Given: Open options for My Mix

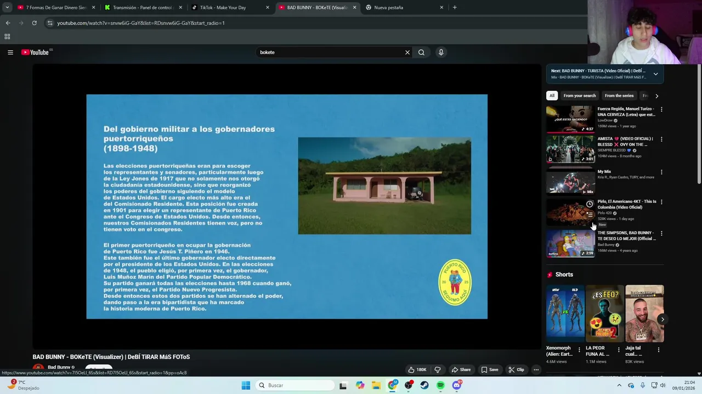Looking at the screenshot, I should click(661, 172).
